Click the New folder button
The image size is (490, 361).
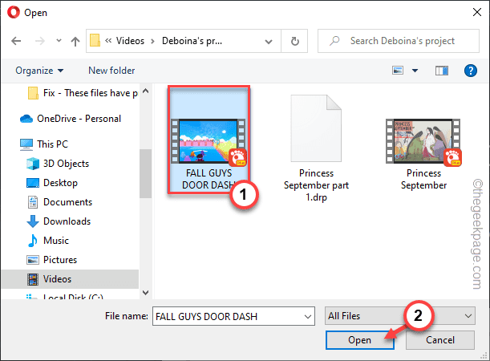pyautogui.click(x=111, y=71)
